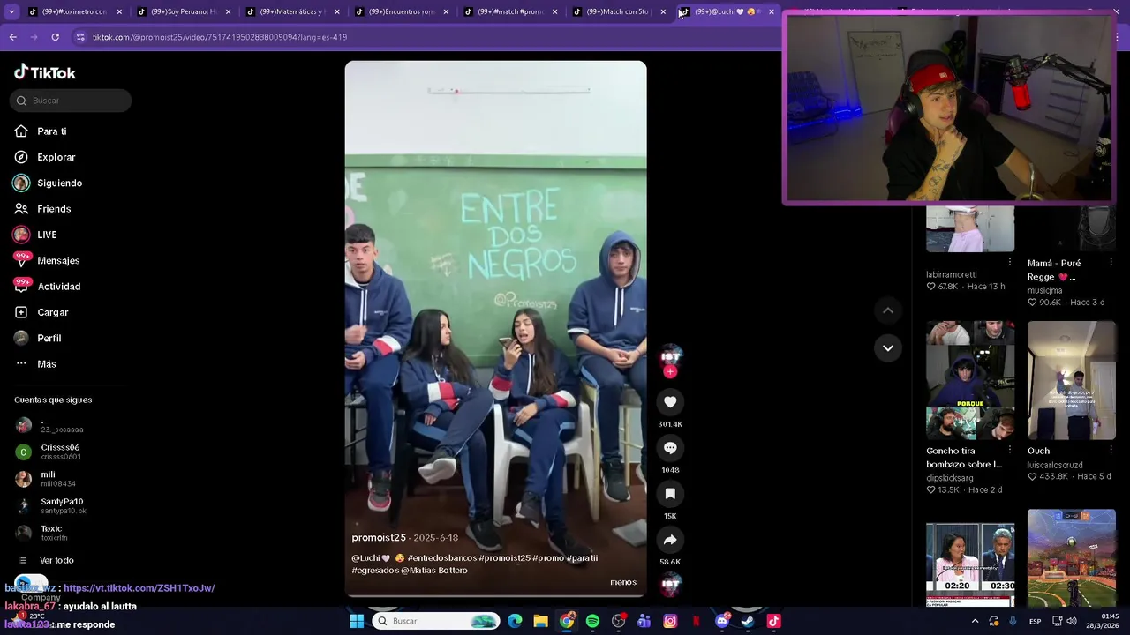
Task: Open the vt.tiktok.com link in chat
Action: click(x=139, y=588)
